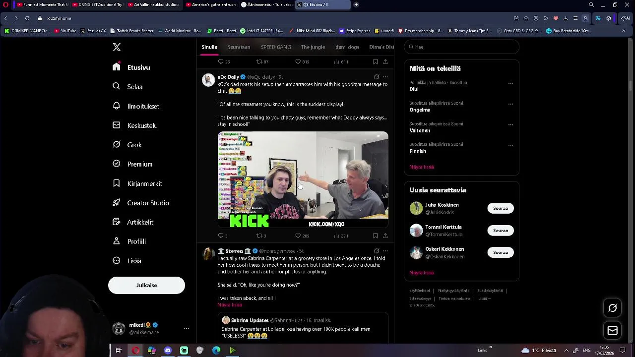Switch to the SPEED GANG tab
635x357 pixels.
click(276, 47)
